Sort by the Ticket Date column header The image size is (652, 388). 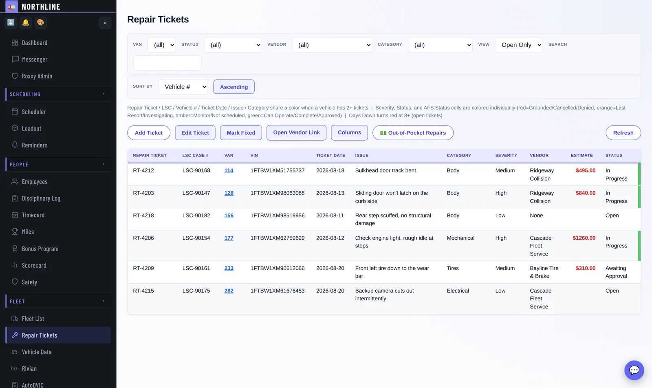pyautogui.click(x=330, y=155)
